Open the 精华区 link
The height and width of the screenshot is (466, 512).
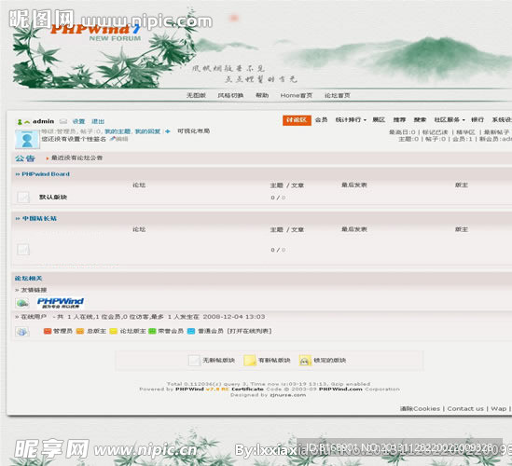click(x=465, y=132)
